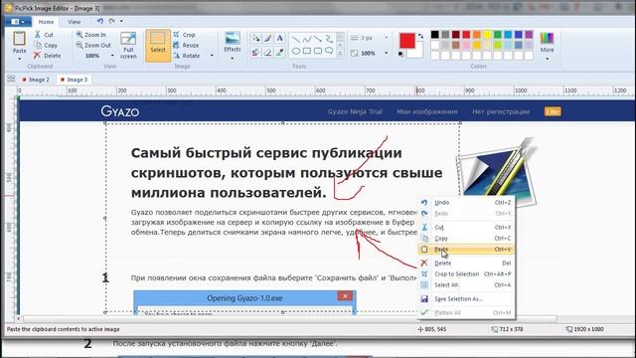
Task: Expand the quick access toolbar dropdown
Action: (121, 21)
